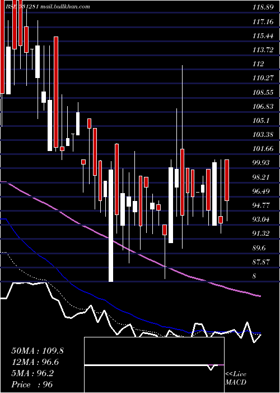Image resolution: width=280 pixels, height=393 pixels.
Task: Click the 87.87 axis label
Action: coord(262,262)
